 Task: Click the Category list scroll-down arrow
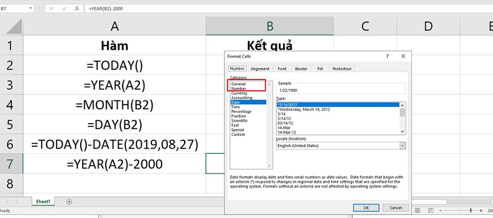[x=269, y=166]
